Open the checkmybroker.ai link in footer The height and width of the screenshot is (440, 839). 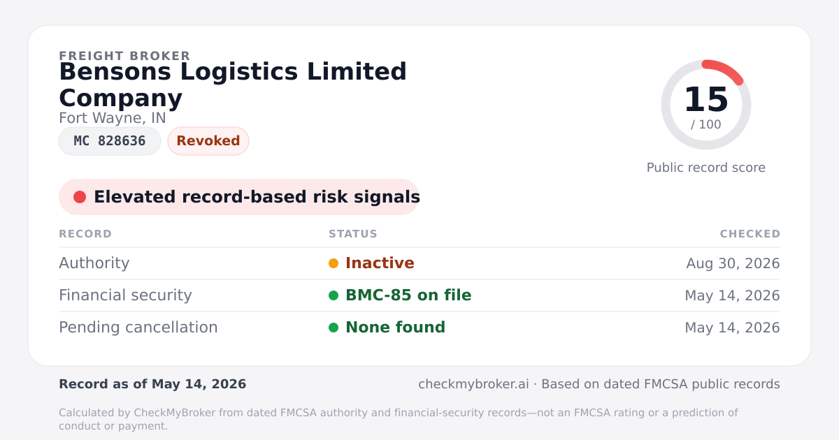473,384
